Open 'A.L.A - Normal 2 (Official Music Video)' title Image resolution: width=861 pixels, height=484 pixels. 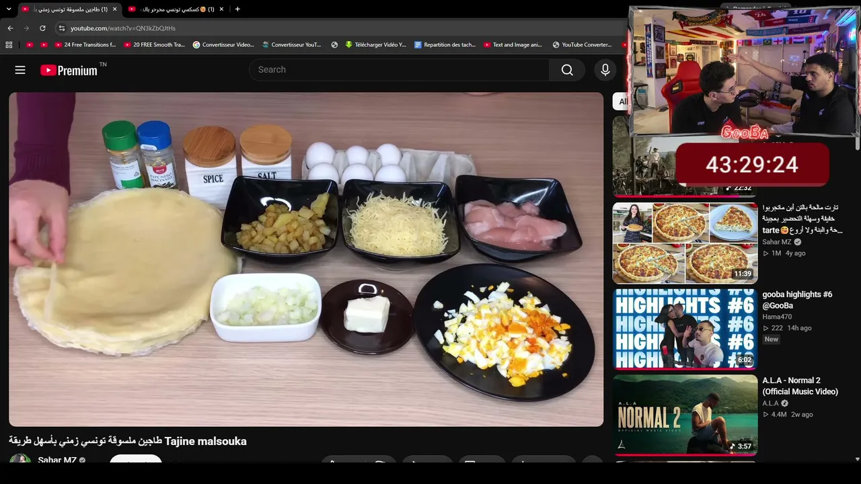click(x=800, y=386)
